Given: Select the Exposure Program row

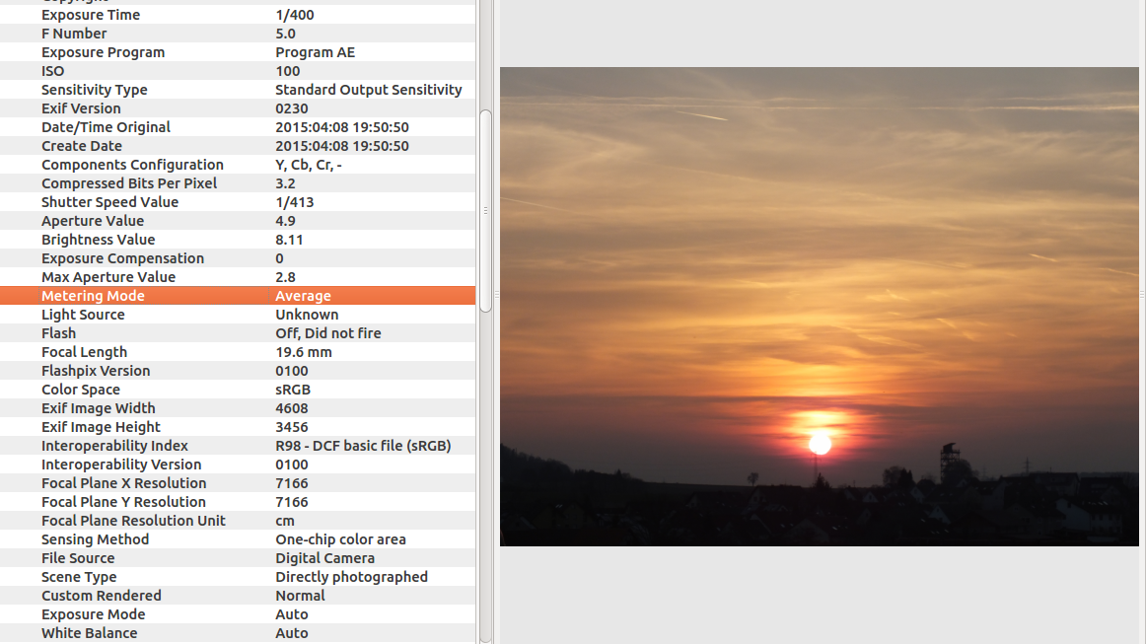Looking at the screenshot, I should coord(238,52).
